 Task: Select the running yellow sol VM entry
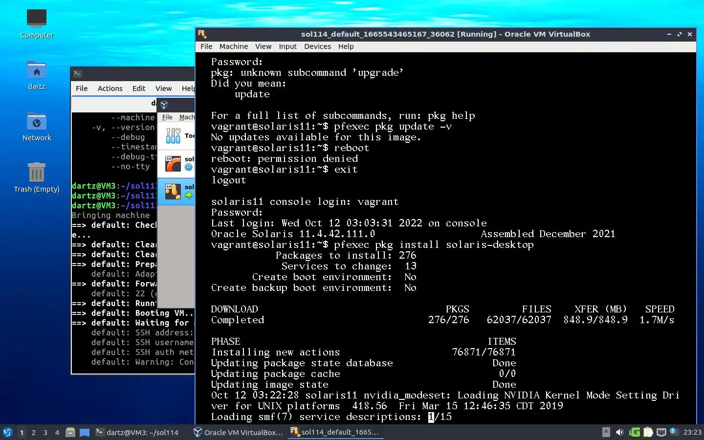[176, 192]
